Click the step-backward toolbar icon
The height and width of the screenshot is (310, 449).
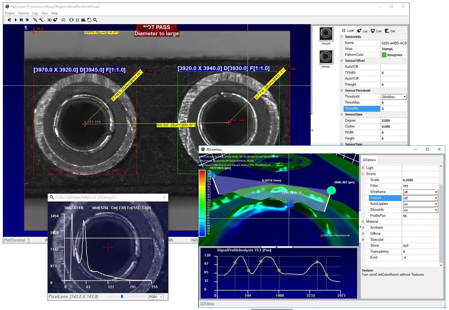[9, 20]
